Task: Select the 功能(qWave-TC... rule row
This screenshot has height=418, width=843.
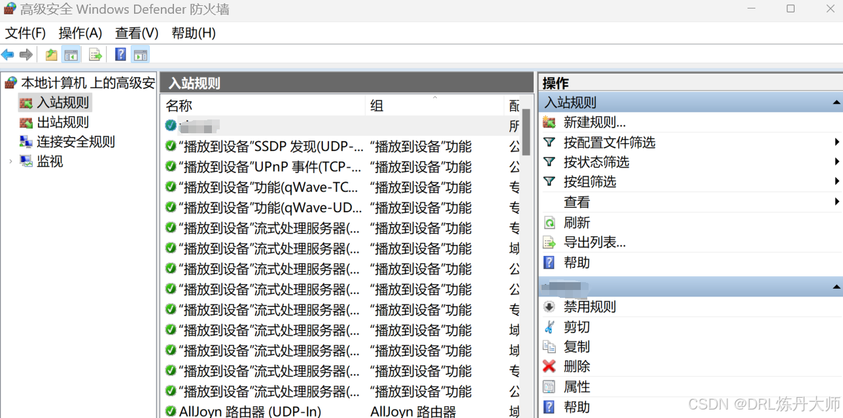Action: [341, 187]
